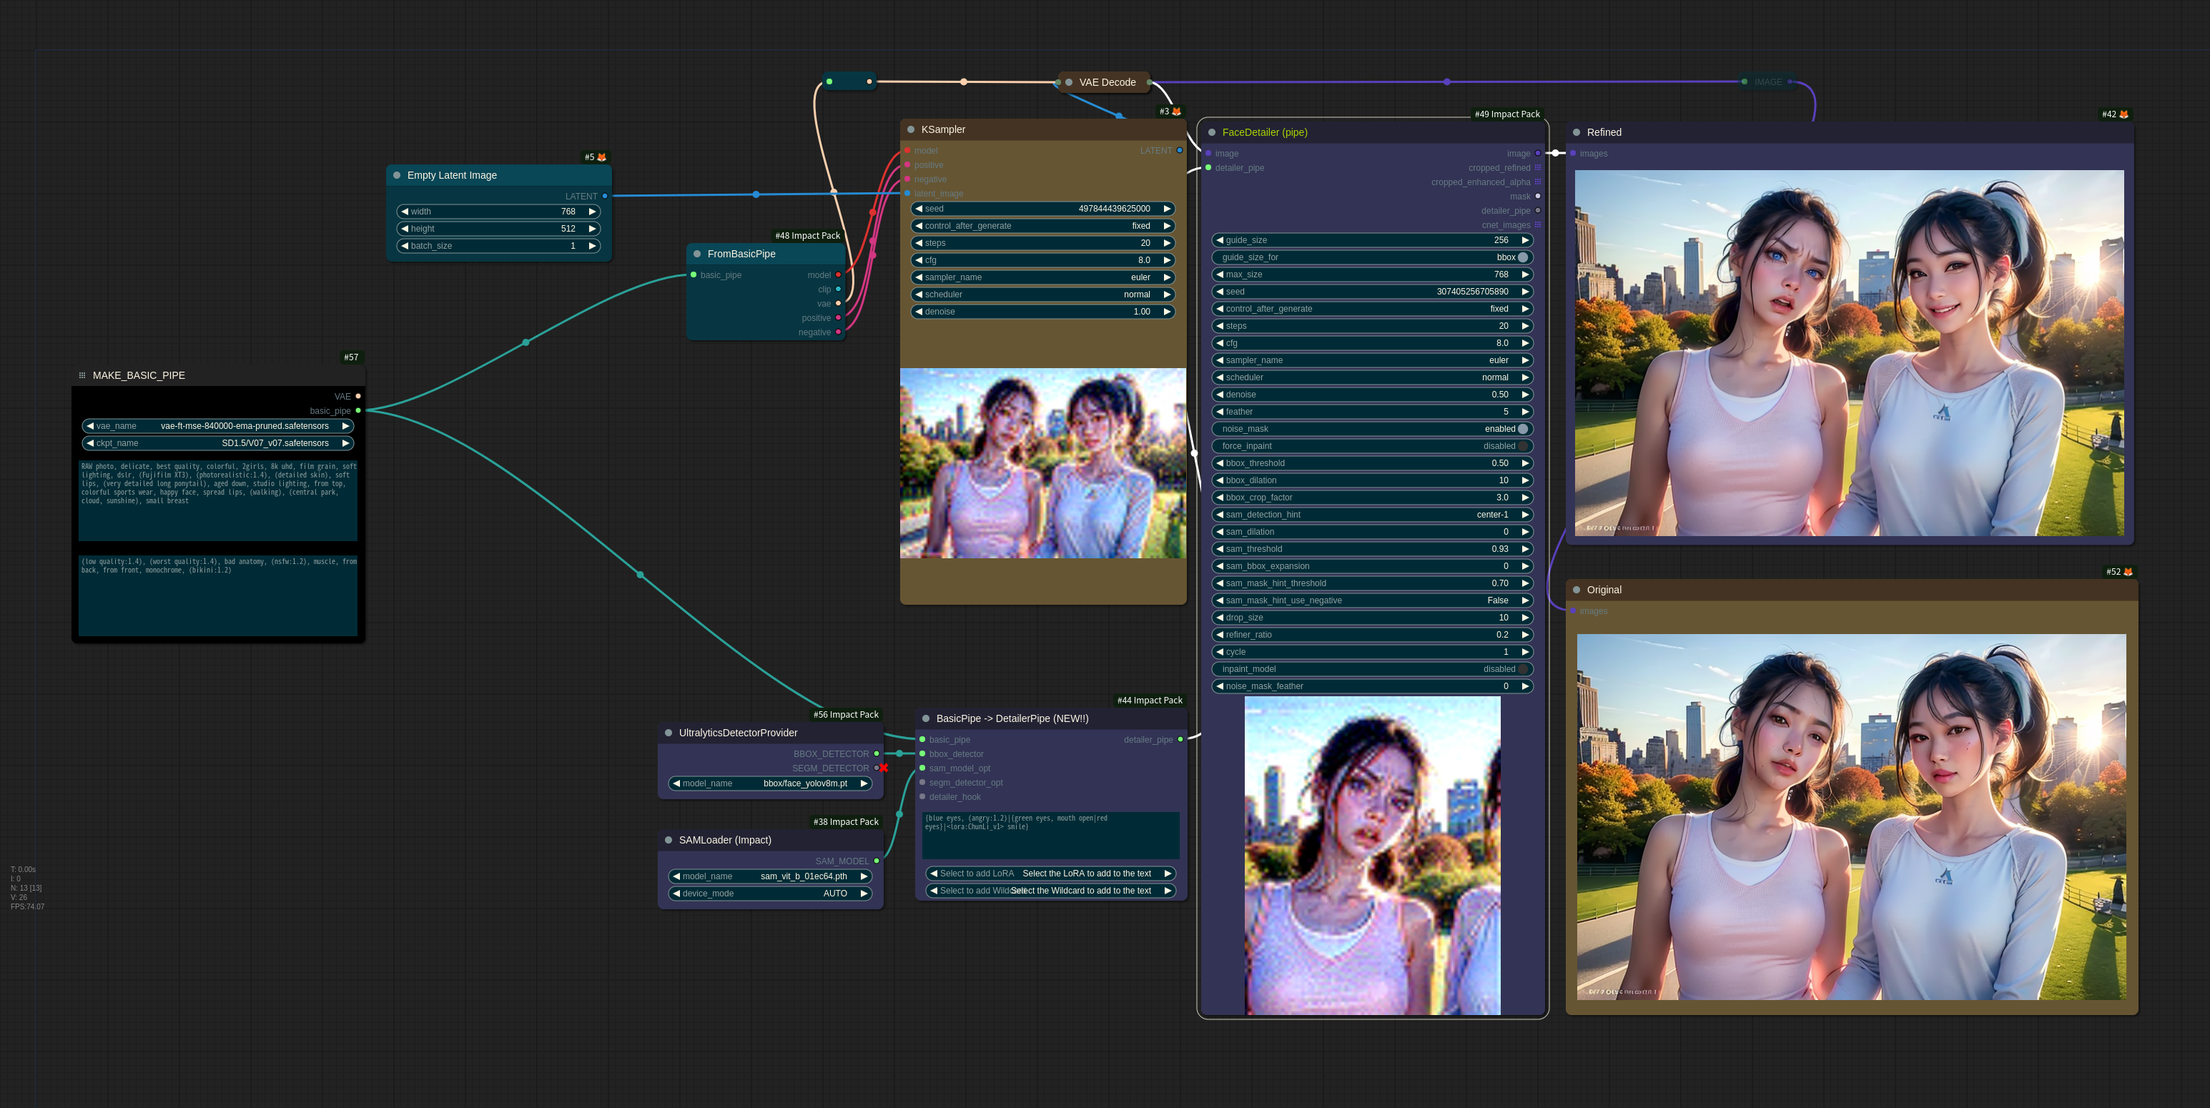Screen dimensions: 2210x1108
Task: Click the fox badge beside #5
Action: 601,157
